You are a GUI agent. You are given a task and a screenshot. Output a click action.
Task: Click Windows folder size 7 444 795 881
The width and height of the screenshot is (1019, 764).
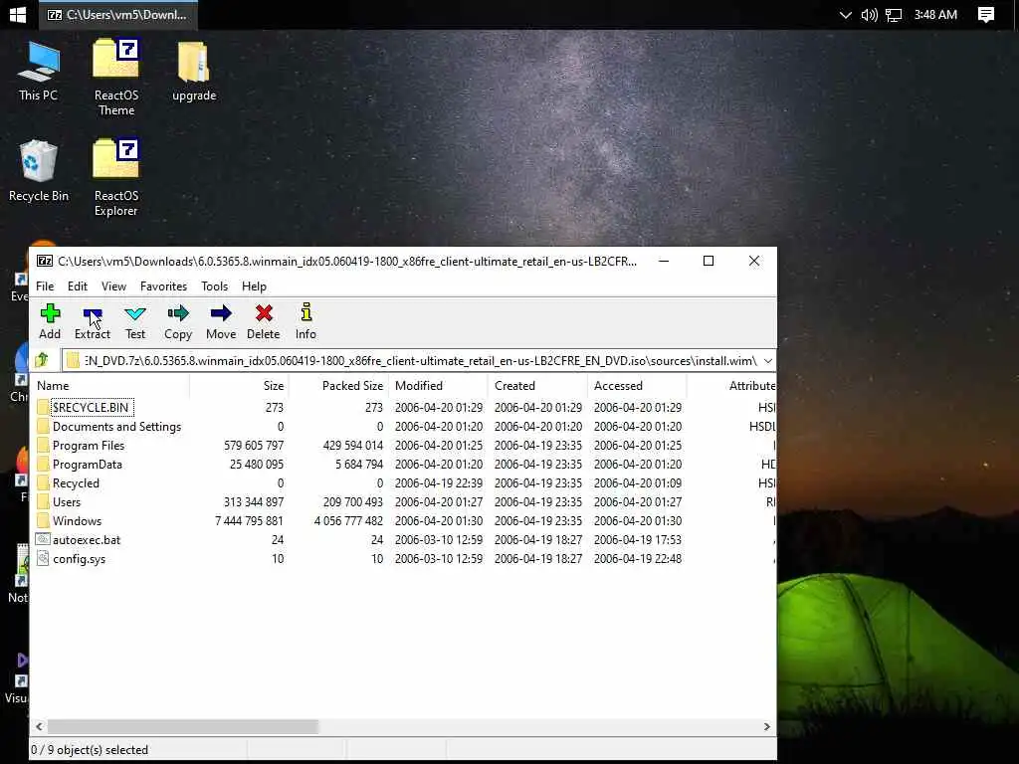pos(249,521)
